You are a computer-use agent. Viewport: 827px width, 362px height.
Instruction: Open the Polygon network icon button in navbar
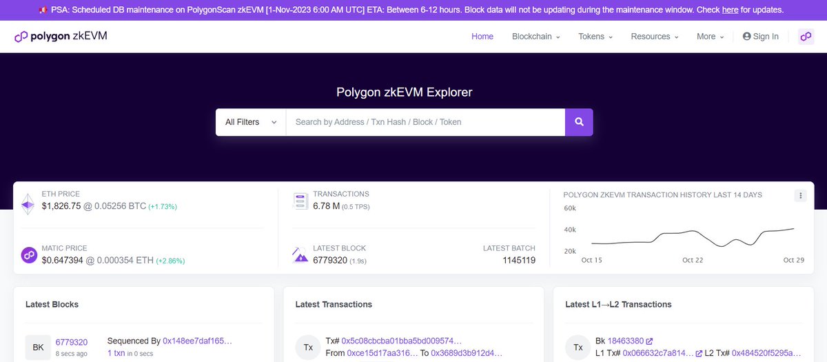pyautogui.click(x=806, y=37)
